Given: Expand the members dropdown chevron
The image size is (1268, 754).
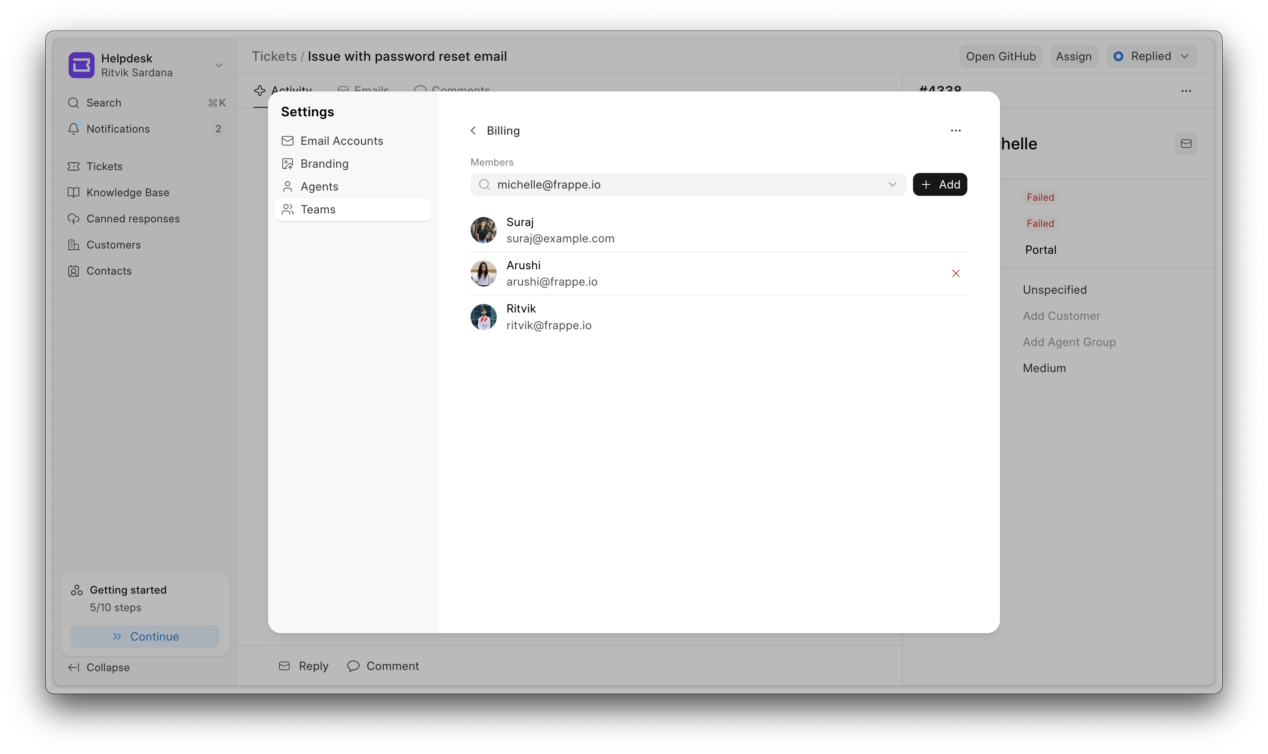Looking at the screenshot, I should (892, 184).
